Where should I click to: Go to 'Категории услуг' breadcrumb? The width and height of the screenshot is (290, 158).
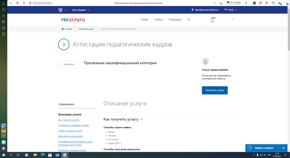(x=86, y=29)
